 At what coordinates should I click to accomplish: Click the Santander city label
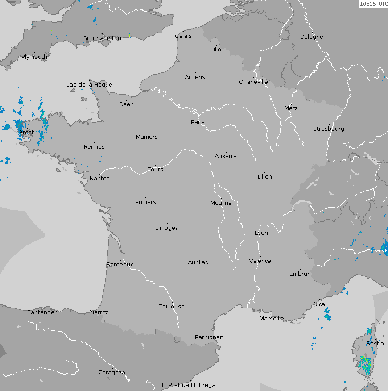(42, 312)
